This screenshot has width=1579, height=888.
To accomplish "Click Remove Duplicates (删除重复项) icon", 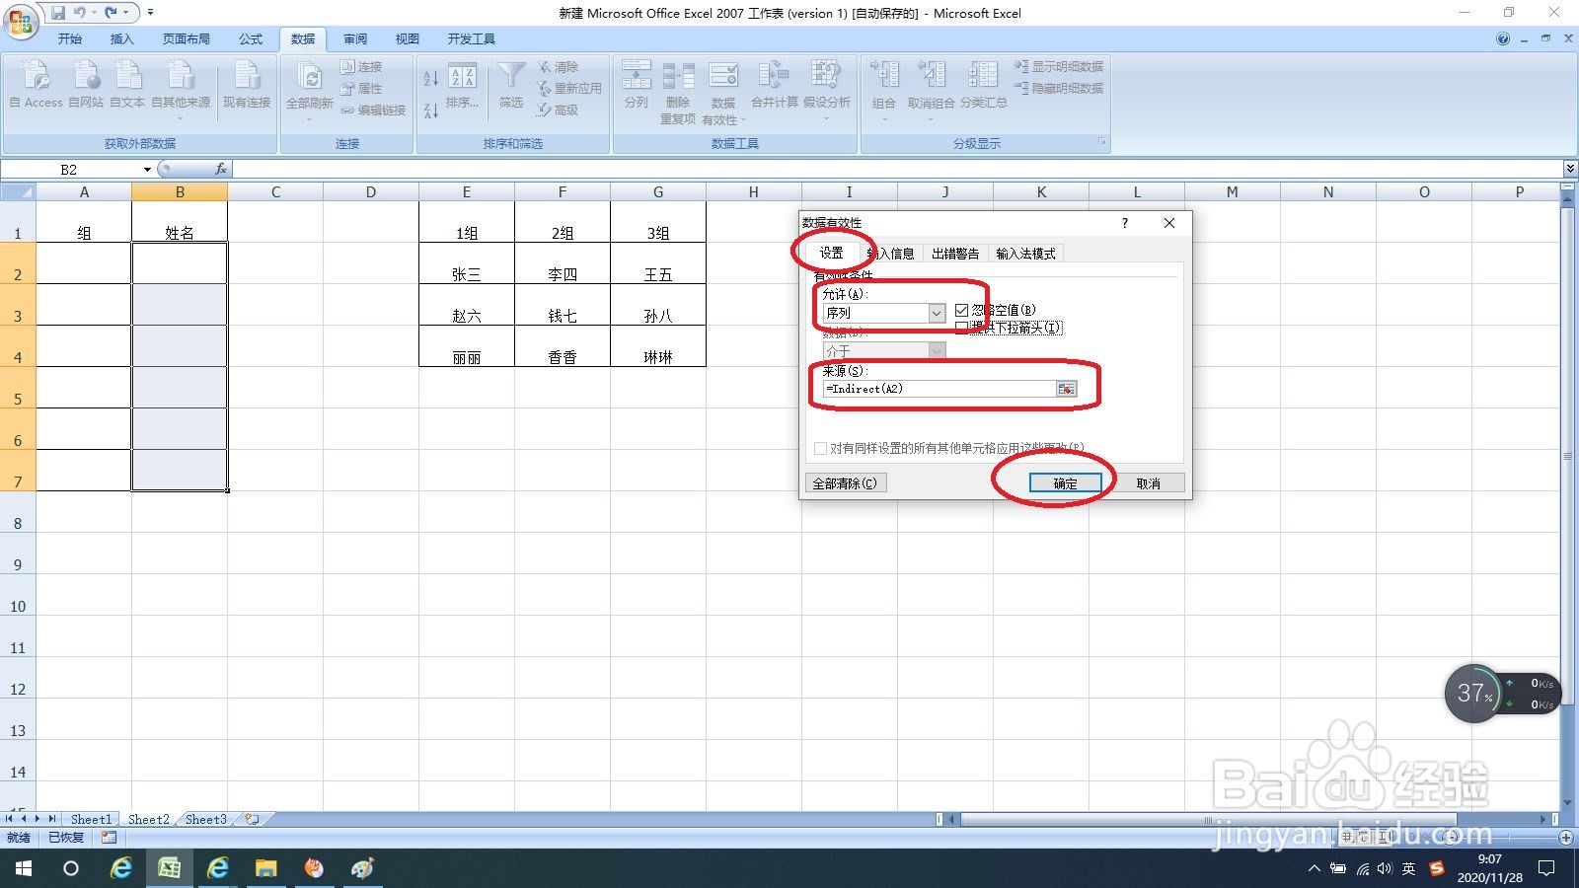I will click(678, 76).
